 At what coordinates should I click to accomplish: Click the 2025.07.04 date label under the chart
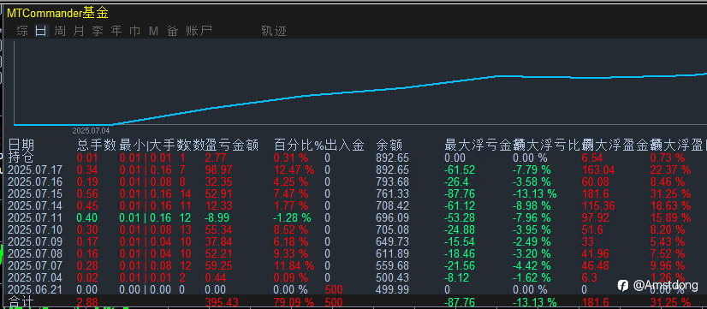pos(91,131)
